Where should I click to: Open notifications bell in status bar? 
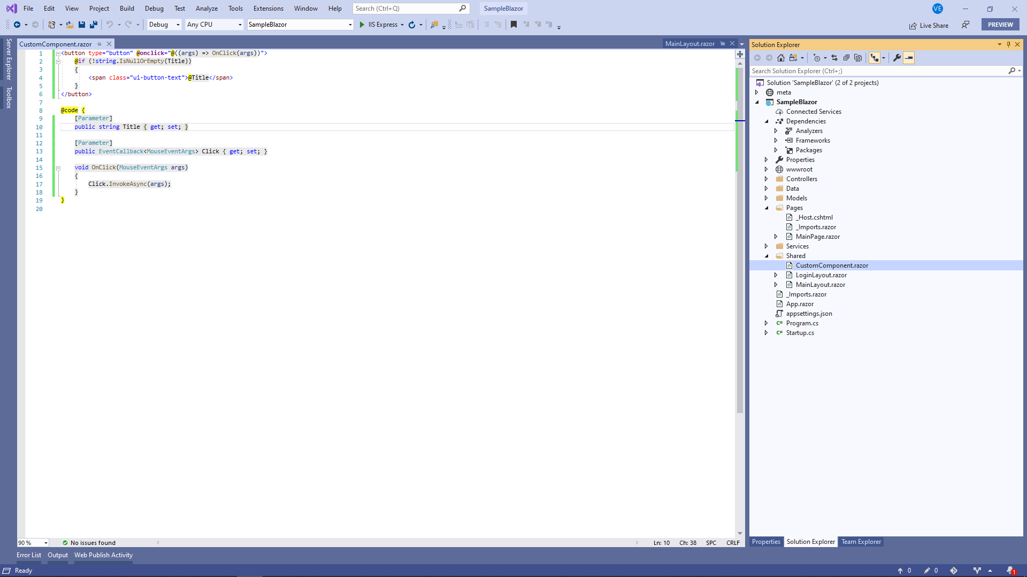pyautogui.click(x=1010, y=571)
